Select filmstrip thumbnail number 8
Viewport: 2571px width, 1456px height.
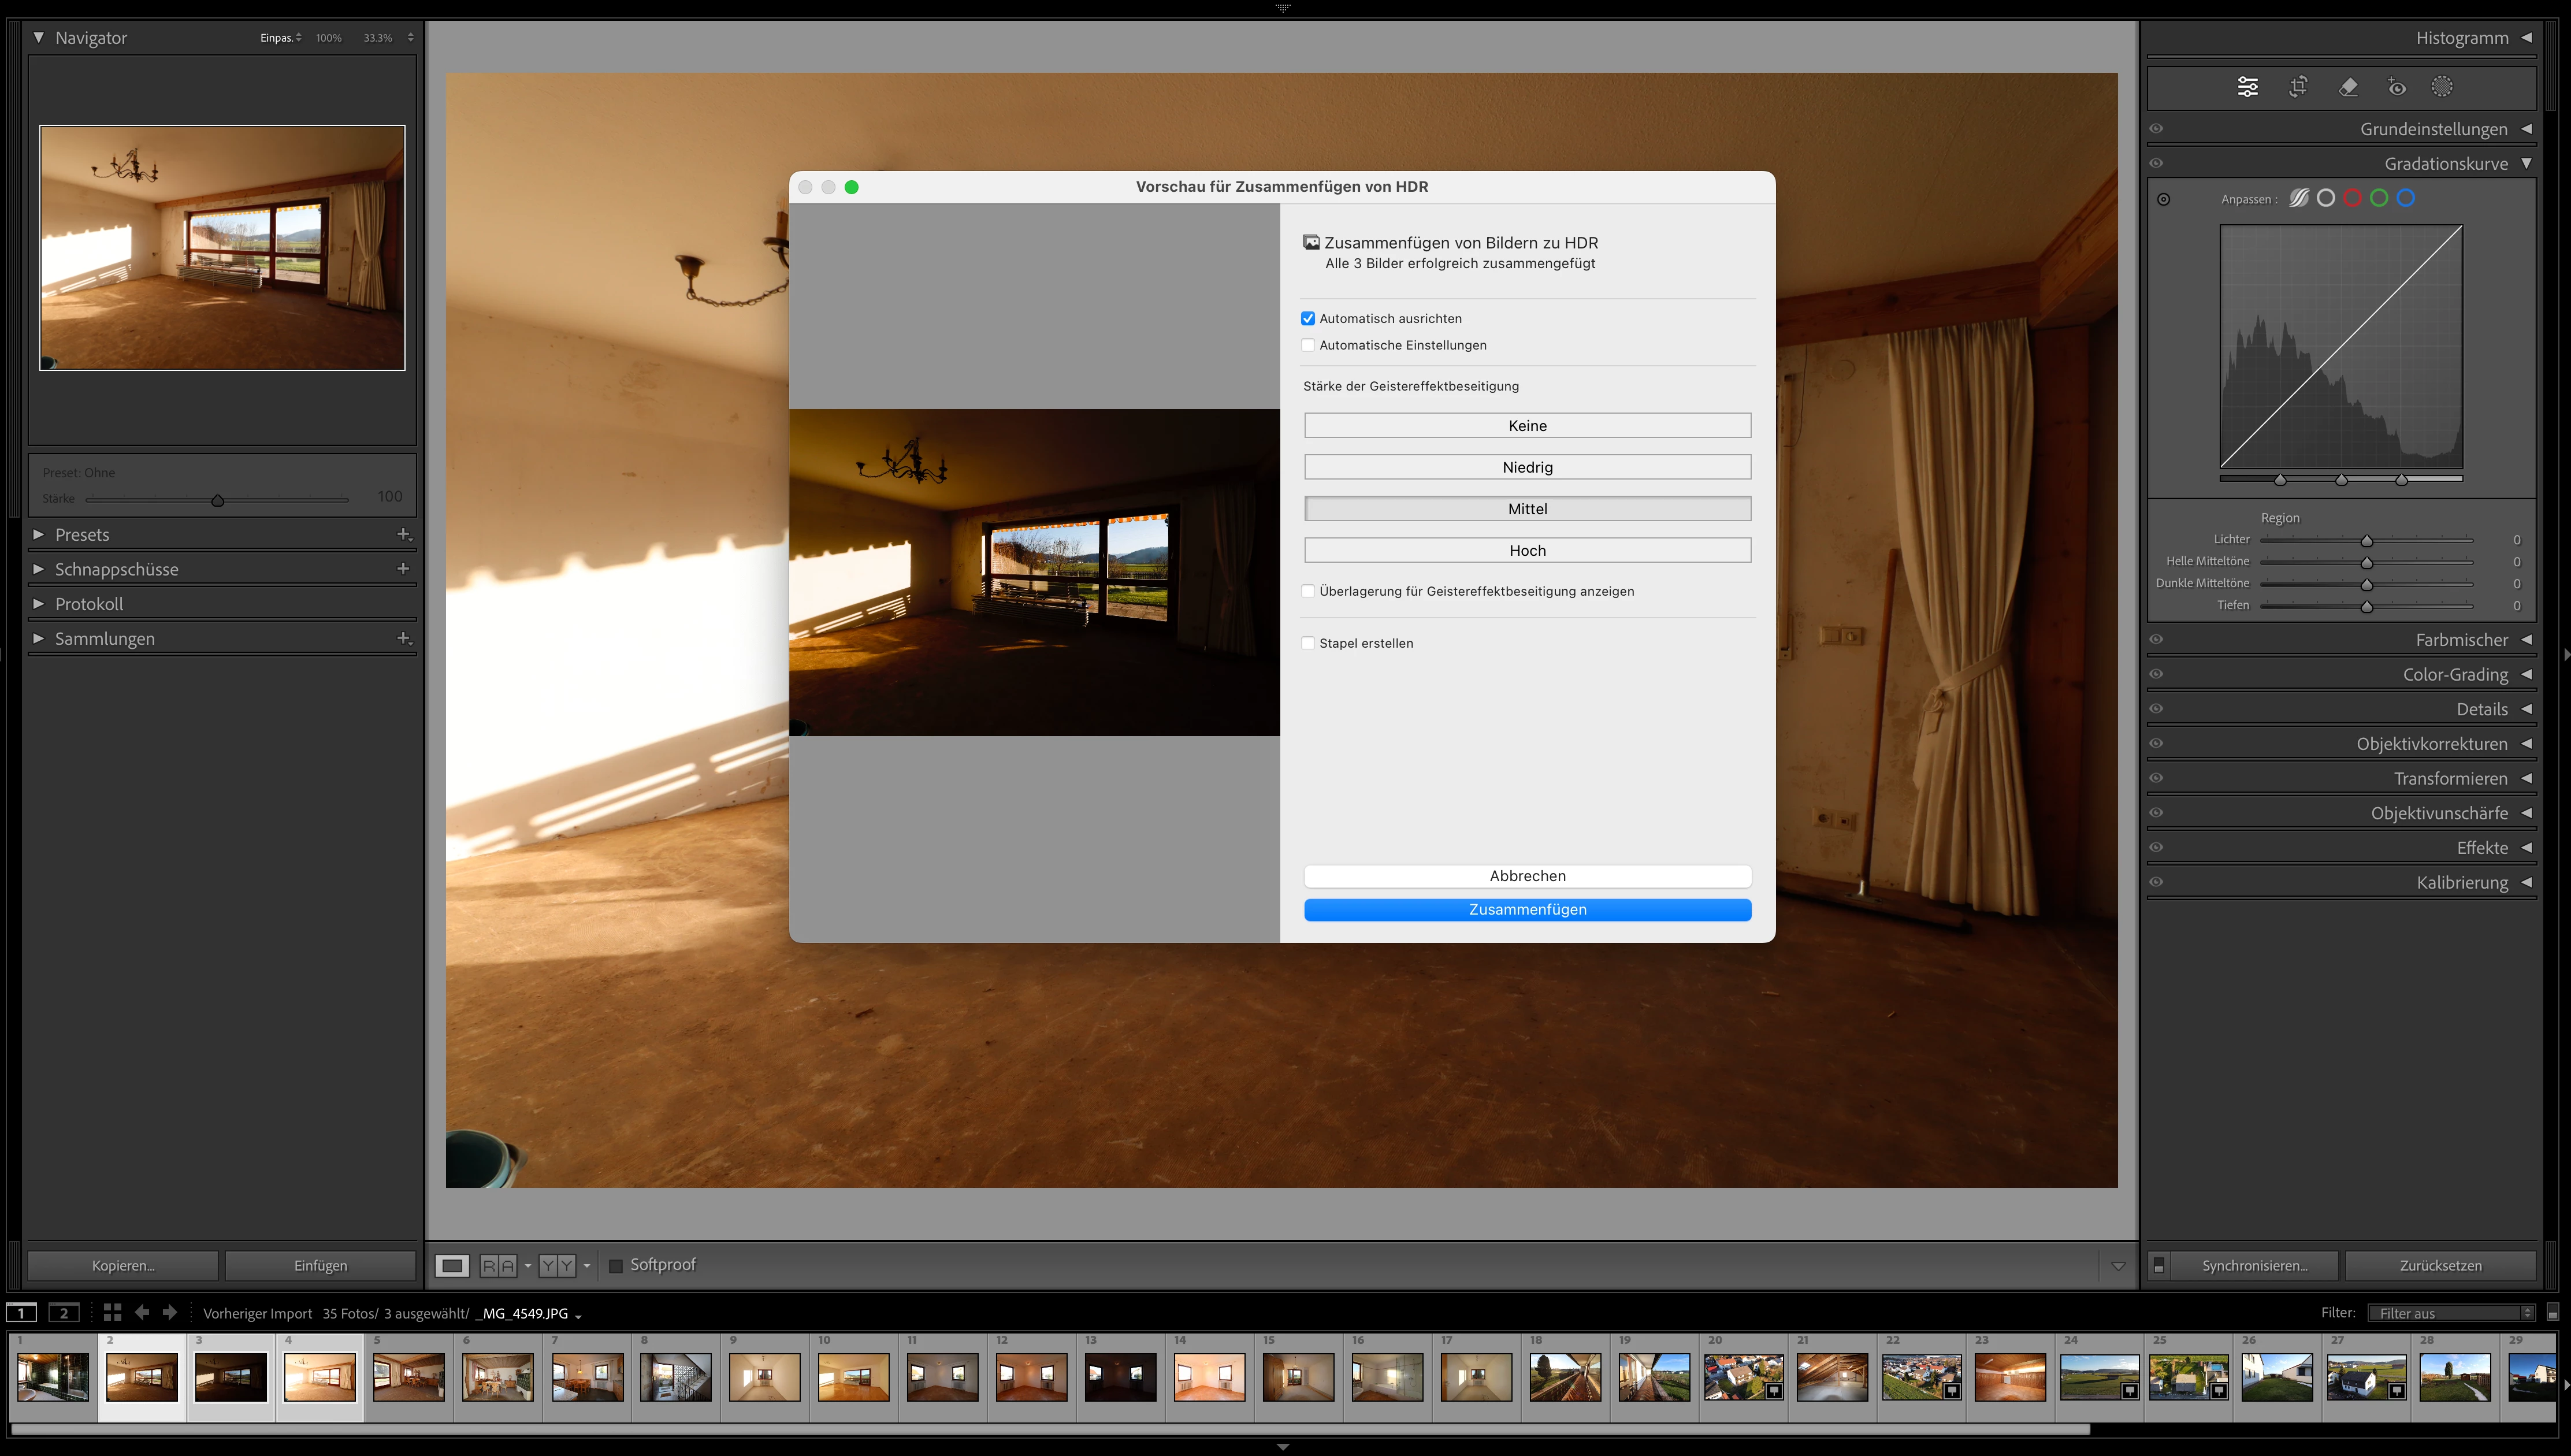click(x=676, y=1377)
